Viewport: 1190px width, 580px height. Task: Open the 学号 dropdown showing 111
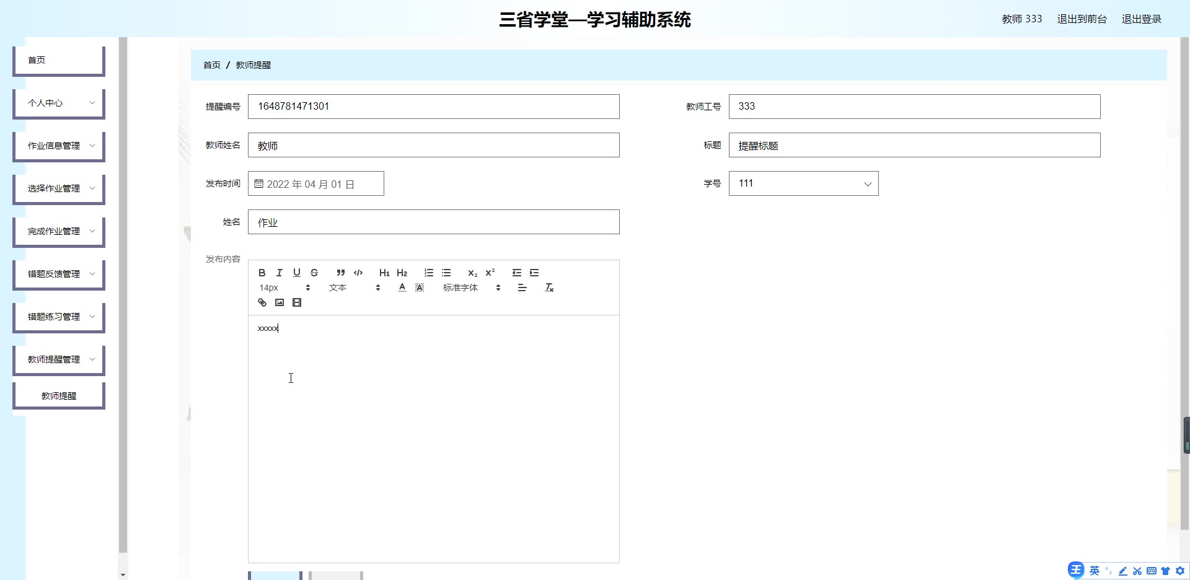pyautogui.click(x=803, y=183)
